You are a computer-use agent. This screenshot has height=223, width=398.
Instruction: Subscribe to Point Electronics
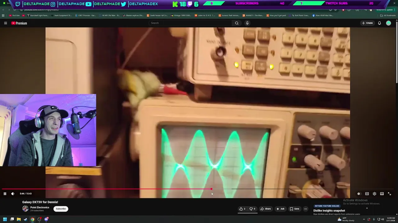pos(61,209)
